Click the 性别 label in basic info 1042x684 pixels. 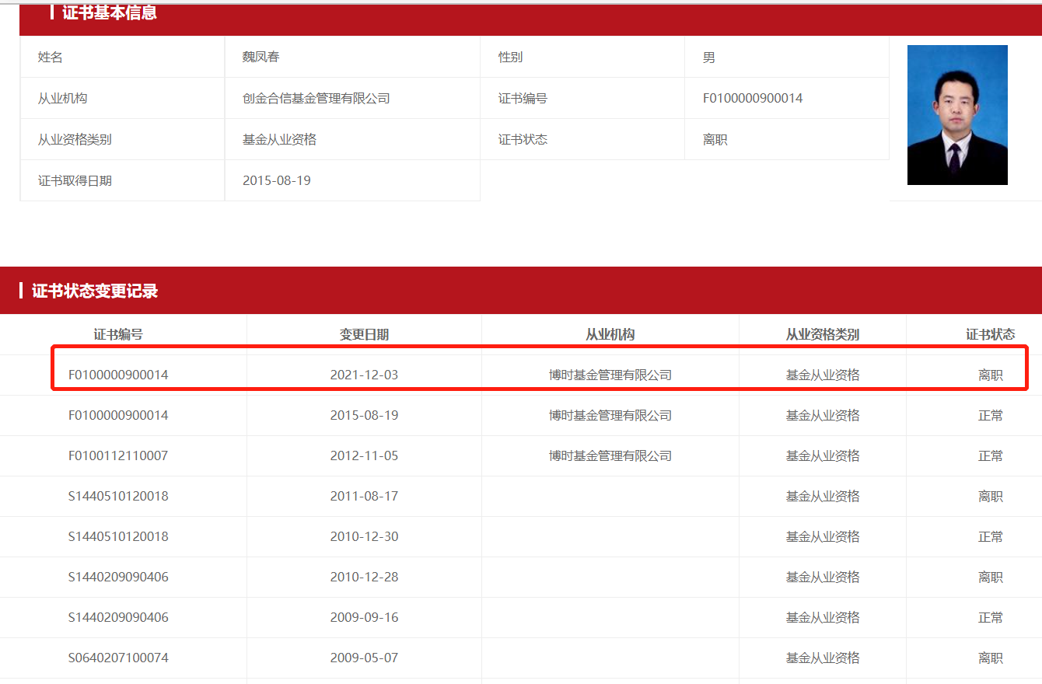510,58
